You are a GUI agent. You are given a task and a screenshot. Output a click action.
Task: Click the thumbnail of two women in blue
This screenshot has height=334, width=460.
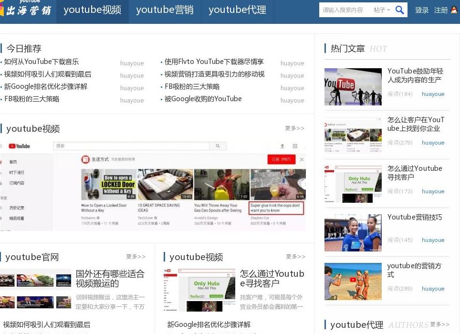(353, 233)
